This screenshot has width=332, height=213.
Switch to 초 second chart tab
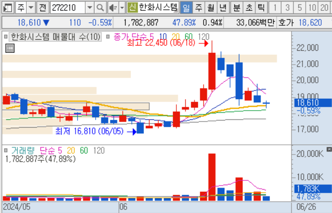pyautogui.click(x=249, y=8)
